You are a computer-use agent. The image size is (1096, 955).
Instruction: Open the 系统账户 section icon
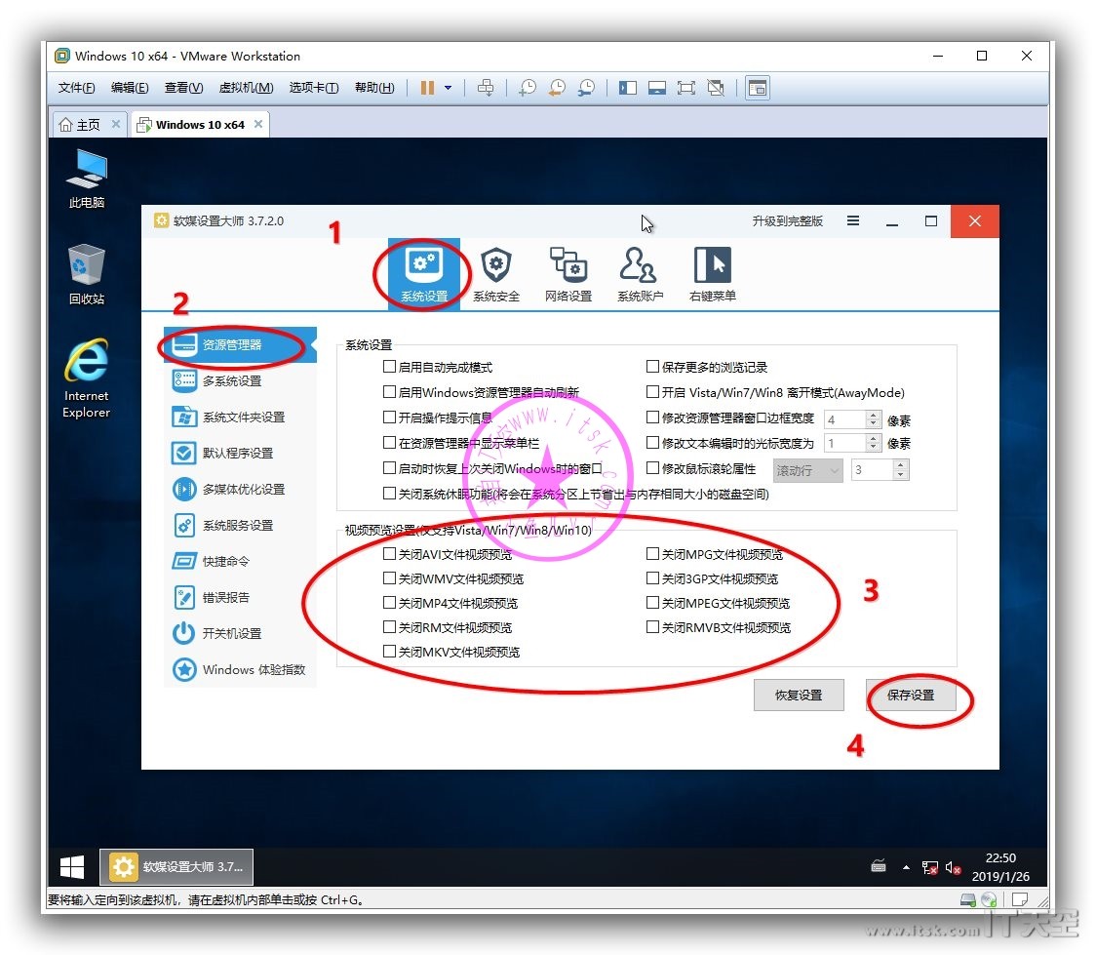coord(641,273)
